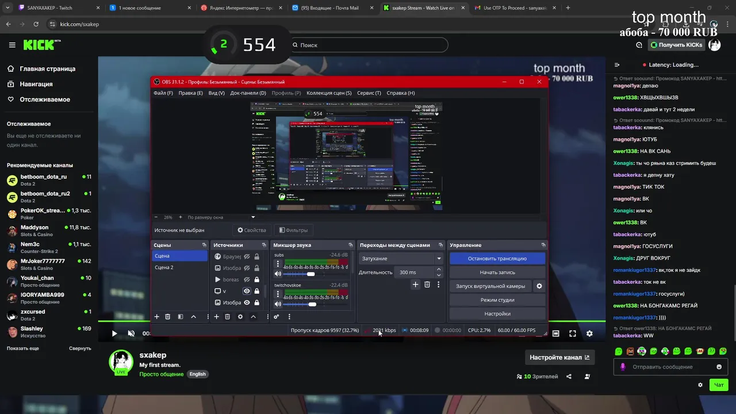Adjust the twitchovskoe volume slider
Screen dimensions: 736x414
pyautogui.click(x=312, y=304)
